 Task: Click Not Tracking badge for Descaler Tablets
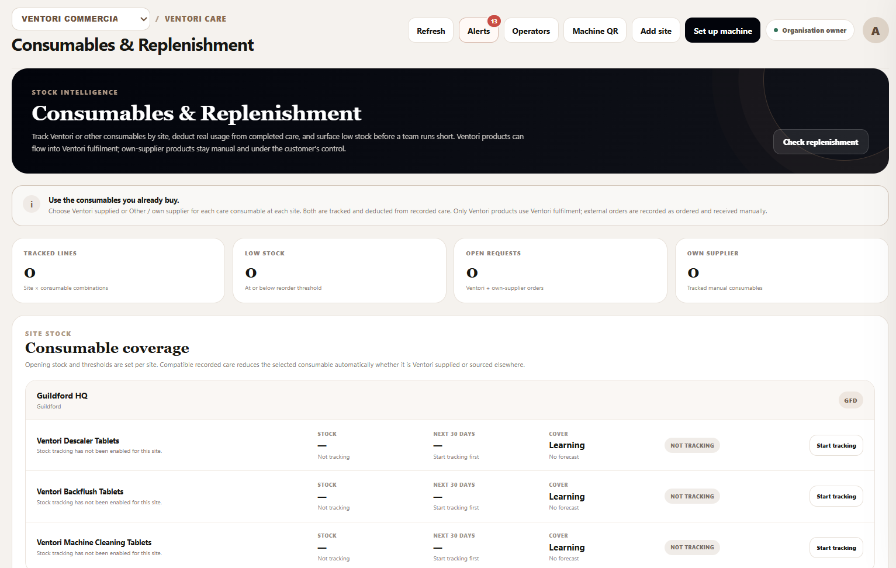692,445
